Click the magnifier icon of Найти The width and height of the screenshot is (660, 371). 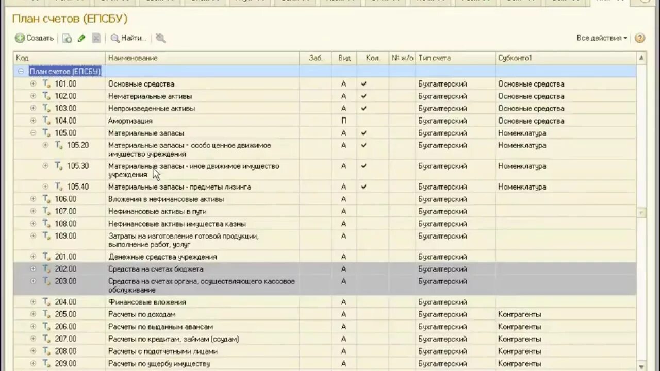(115, 38)
